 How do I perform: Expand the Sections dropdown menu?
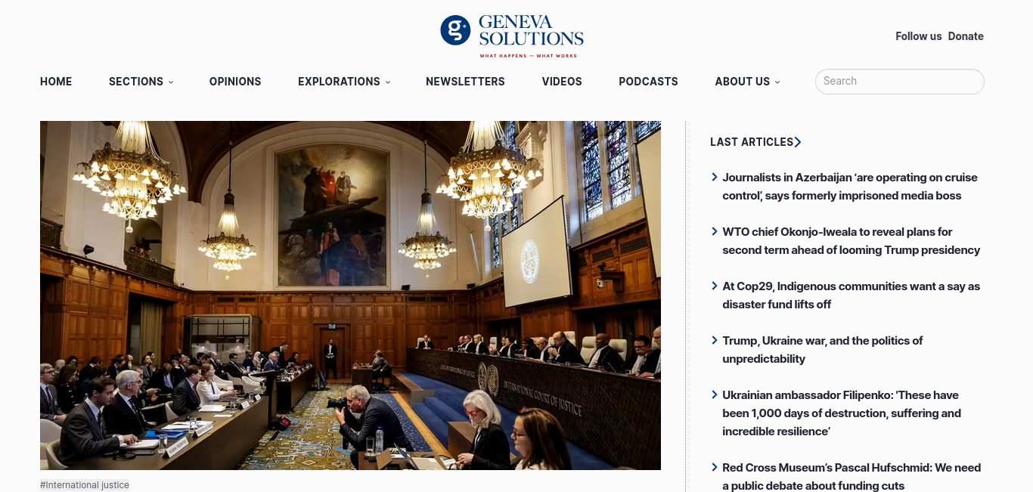pos(141,82)
